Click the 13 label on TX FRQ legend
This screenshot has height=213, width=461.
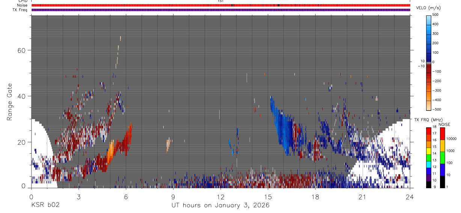pos(434,160)
